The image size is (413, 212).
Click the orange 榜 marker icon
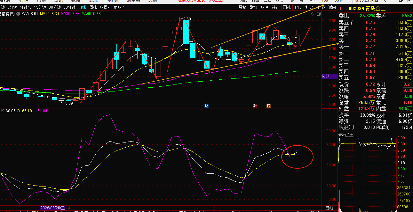(268, 106)
